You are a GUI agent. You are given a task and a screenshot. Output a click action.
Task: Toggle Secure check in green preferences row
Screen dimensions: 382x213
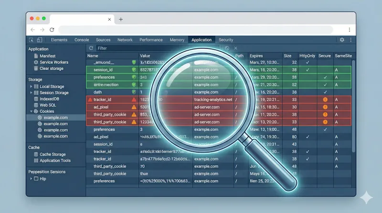click(x=325, y=77)
